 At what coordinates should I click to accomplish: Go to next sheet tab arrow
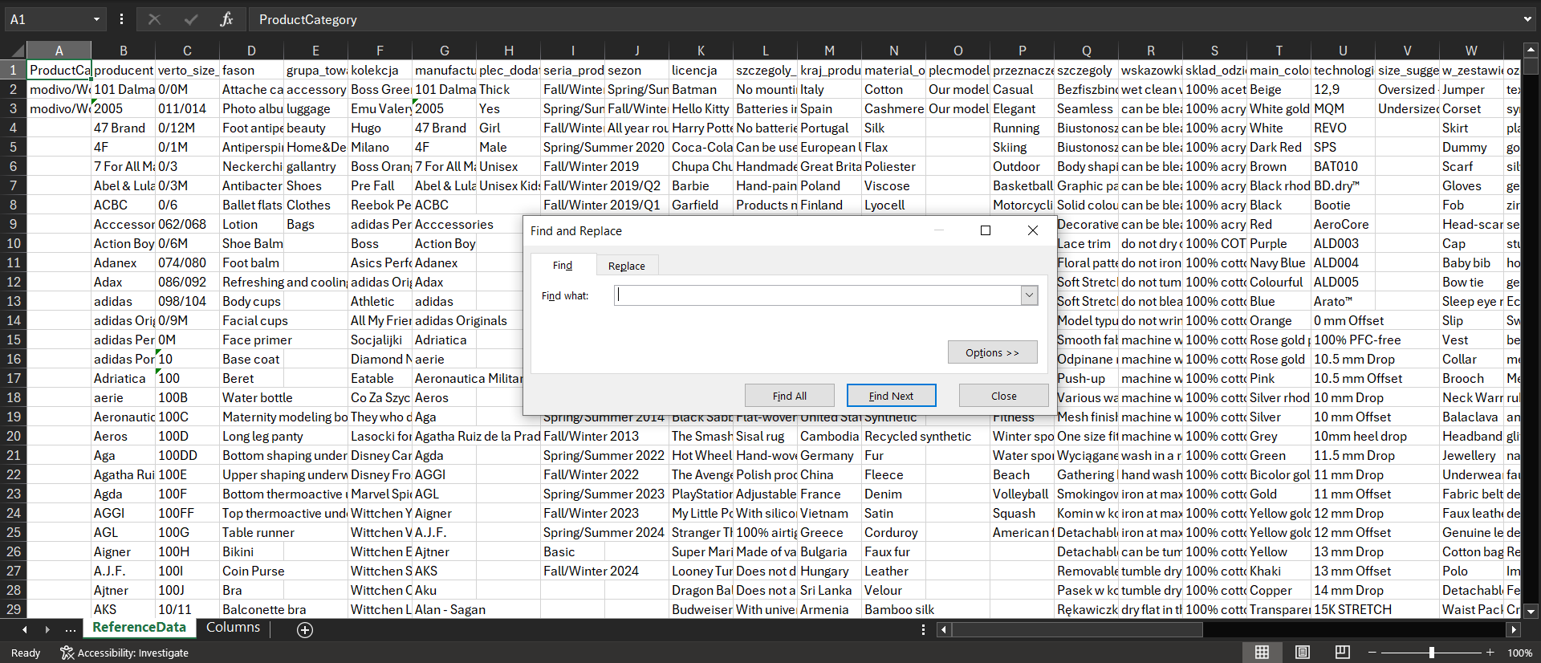click(47, 630)
